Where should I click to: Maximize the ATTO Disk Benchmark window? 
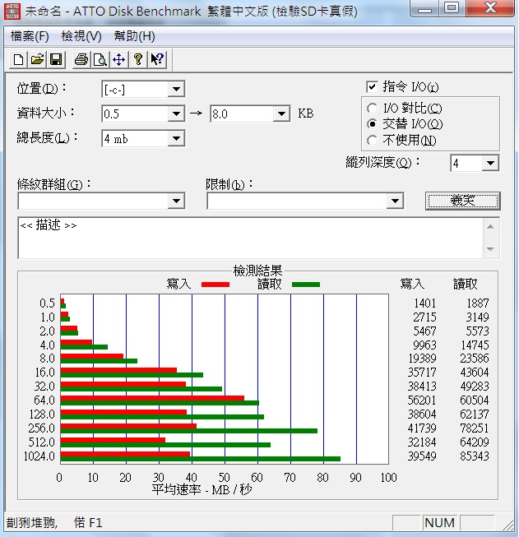(452, 8)
